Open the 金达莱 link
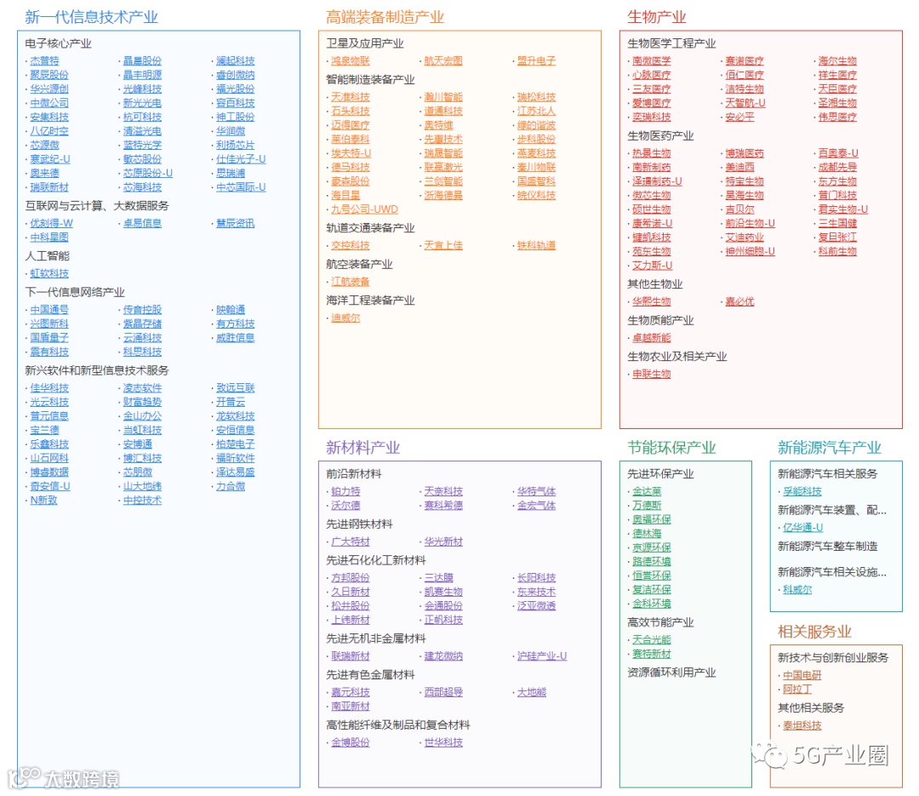 click(x=647, y=492)
